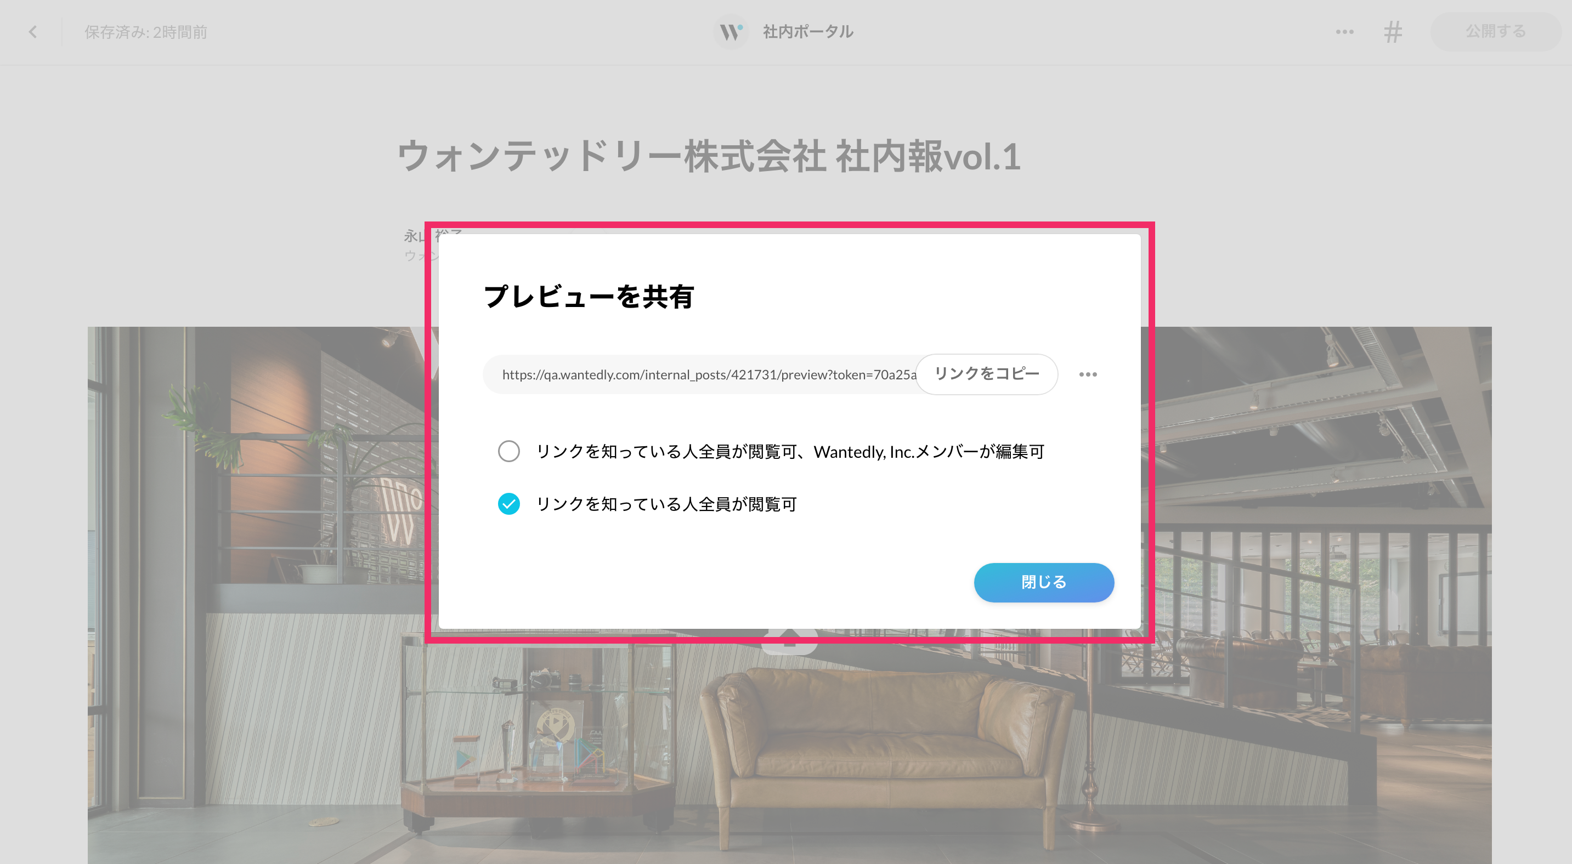Select the view-and-members-edit radio option
Viewport: 1572px width, 864px height.
pyautogui.click(x=508, y=451)
